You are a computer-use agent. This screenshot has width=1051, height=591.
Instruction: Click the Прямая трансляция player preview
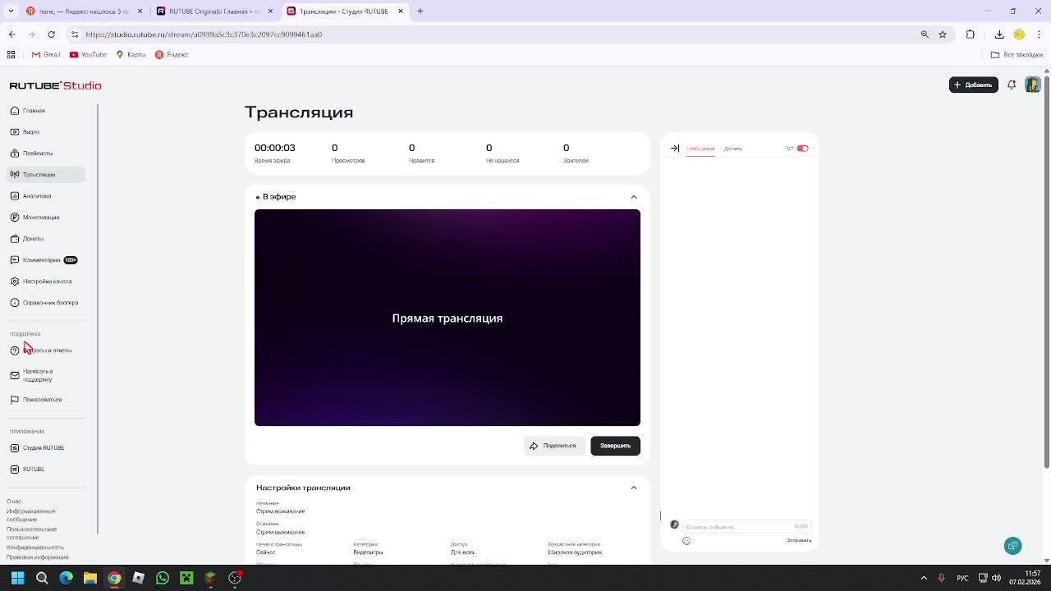[447, 318]
